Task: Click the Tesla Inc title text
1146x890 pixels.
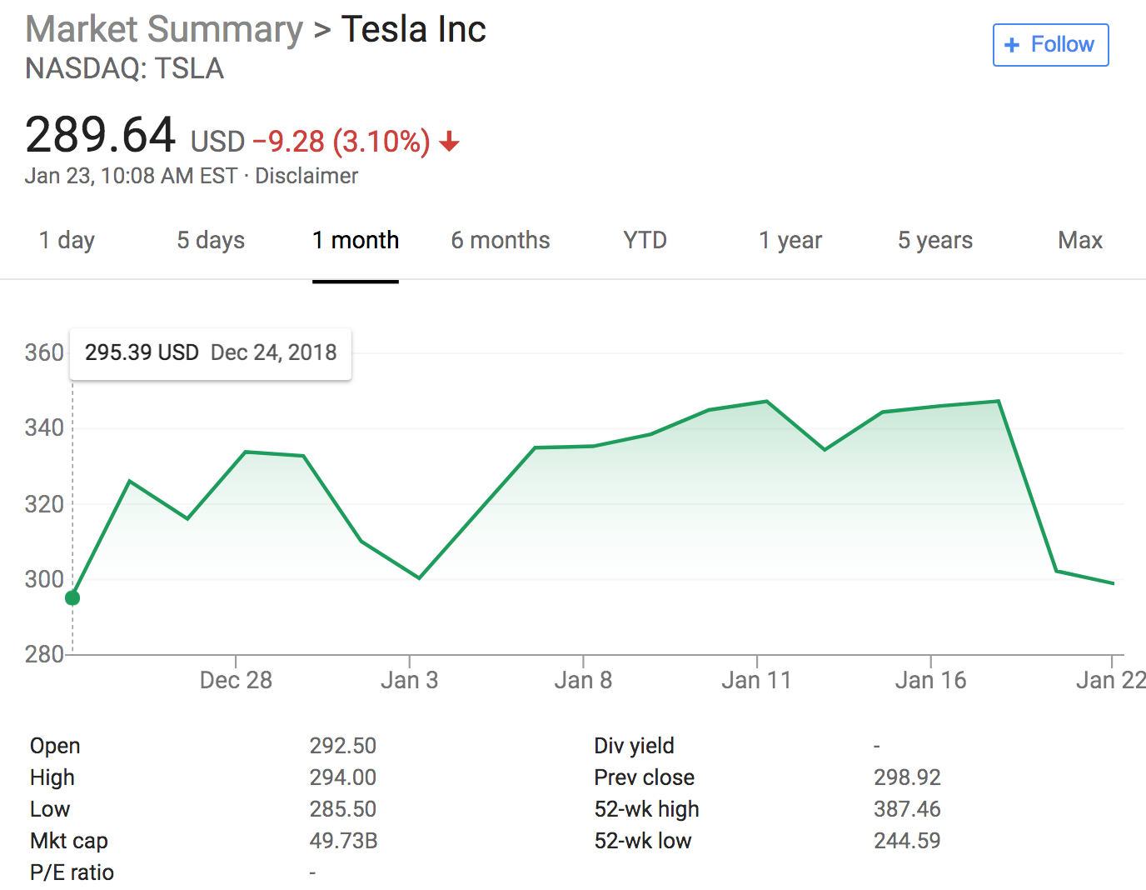Action: (413, 29)
